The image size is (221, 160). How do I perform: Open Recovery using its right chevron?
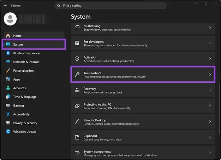[x=210, y=90]
